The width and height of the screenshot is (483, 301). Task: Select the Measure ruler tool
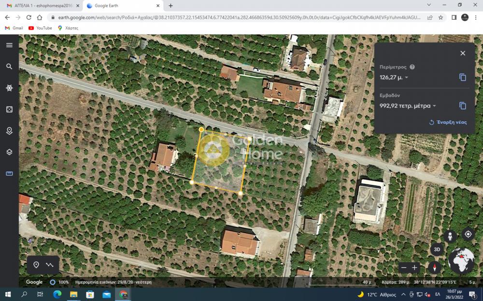click(9, 173)
